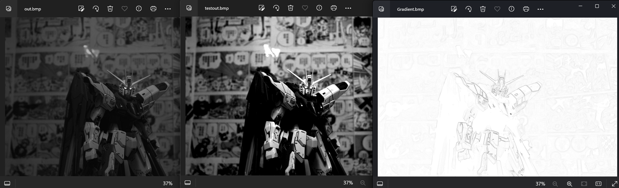Click the Edit image icon in out.bmp window
619x188 pixels.
pos(81,9)
